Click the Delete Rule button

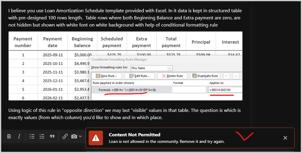click(x=172, y=76)
